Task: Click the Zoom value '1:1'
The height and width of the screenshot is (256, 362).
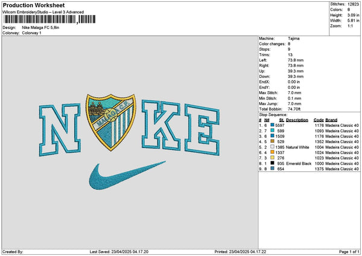Action: pos(350,26)
